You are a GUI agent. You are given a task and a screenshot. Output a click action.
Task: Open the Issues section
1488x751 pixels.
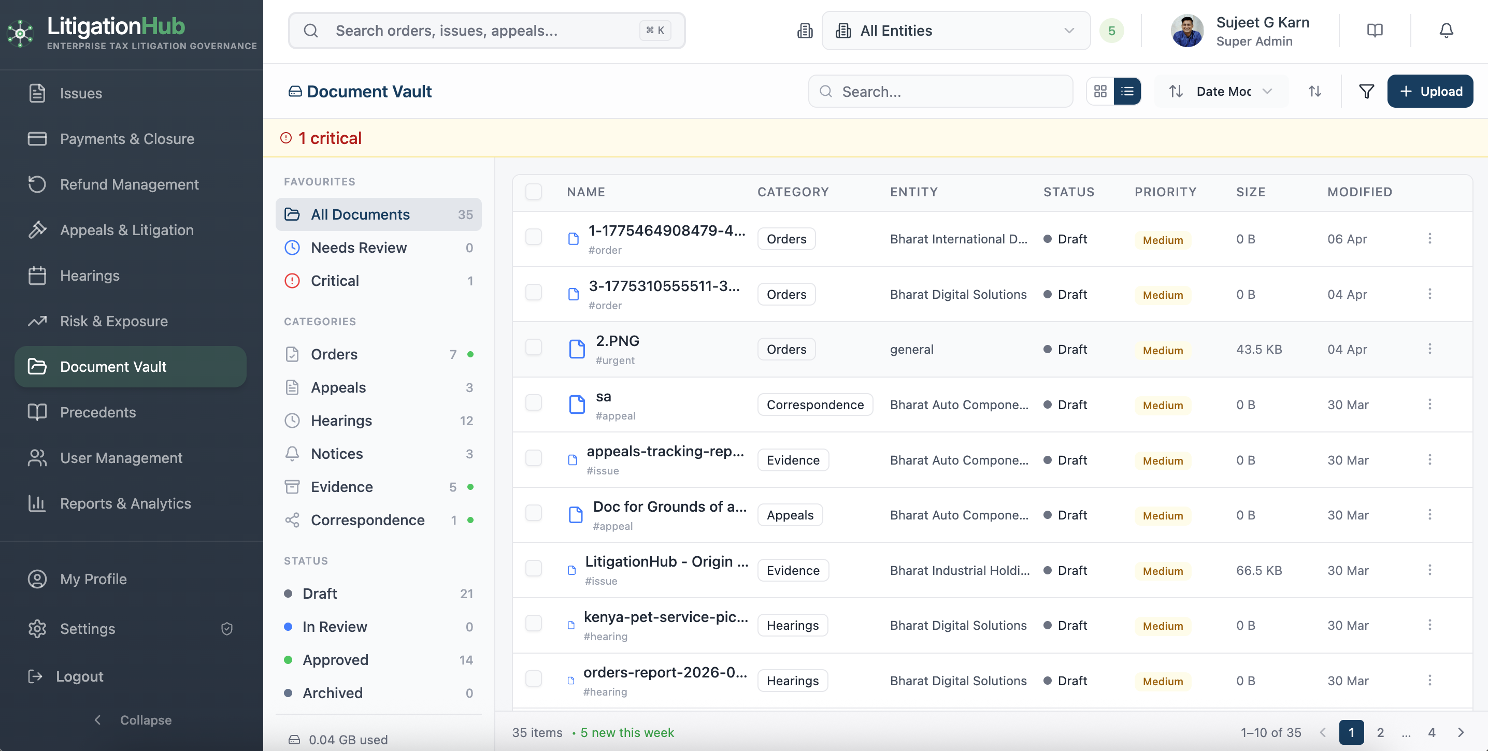click(131, 94)
